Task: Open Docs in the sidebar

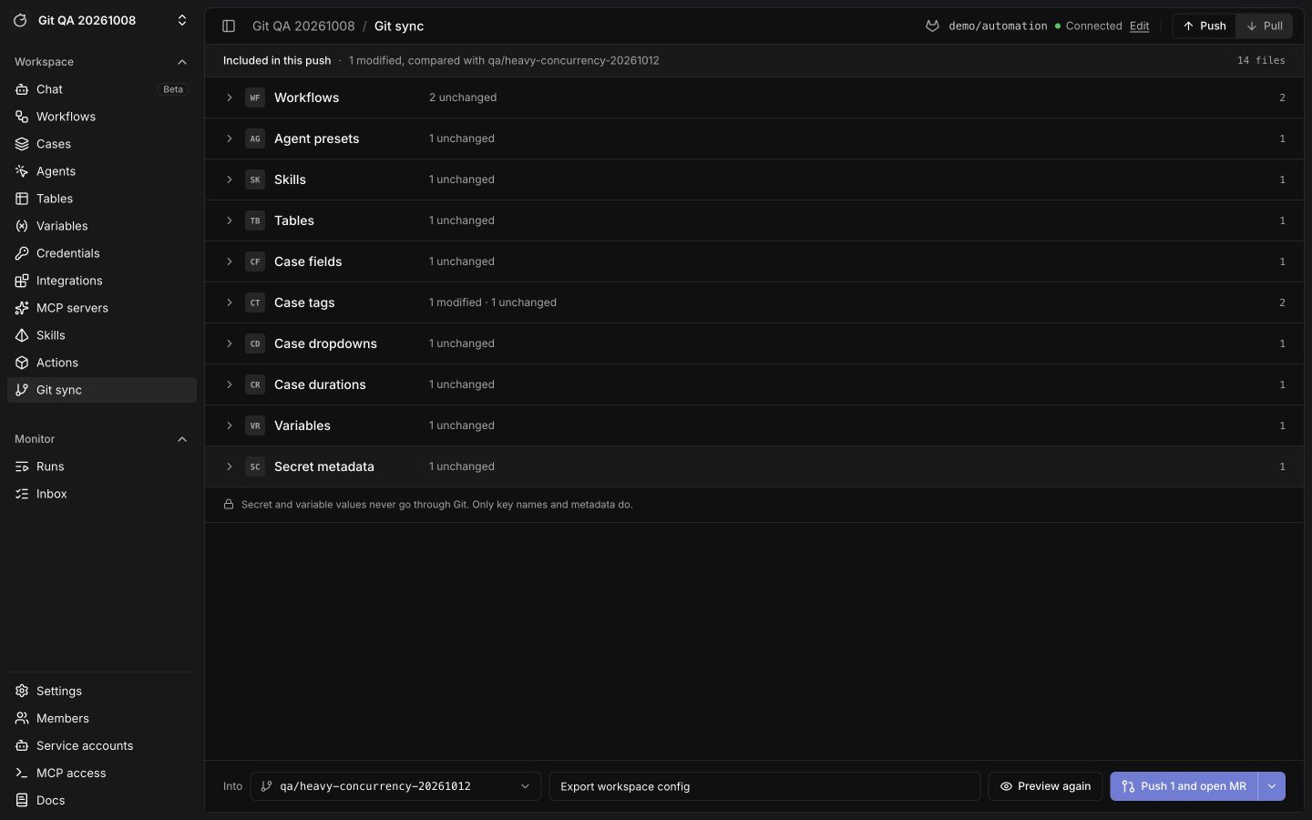Action: [102, 800]
